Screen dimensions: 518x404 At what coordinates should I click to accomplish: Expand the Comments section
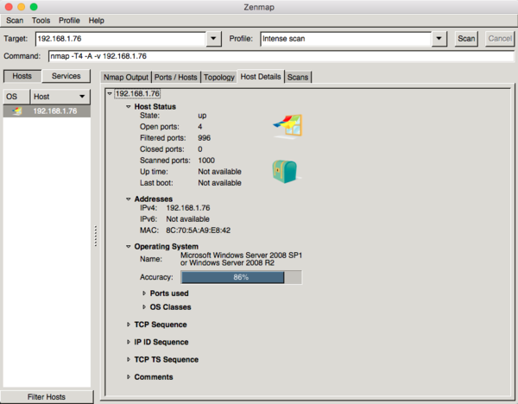[128, 377]
